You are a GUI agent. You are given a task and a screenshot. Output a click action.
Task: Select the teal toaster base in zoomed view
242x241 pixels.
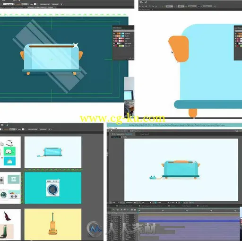point(208,104)
